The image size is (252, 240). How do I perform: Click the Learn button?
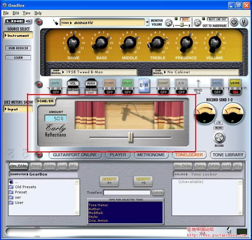click(x=18, y=58)
